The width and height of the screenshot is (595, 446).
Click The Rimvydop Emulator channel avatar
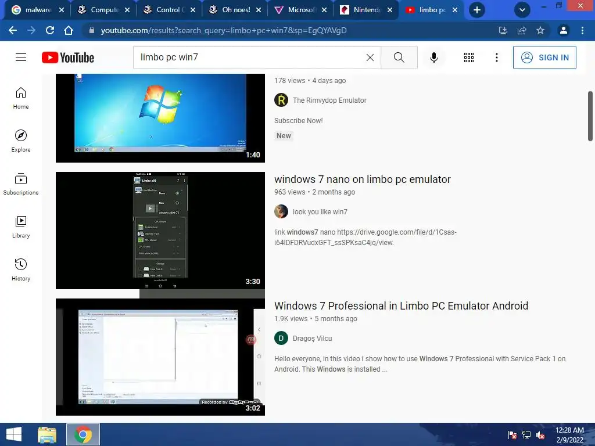tap(281, 100)
